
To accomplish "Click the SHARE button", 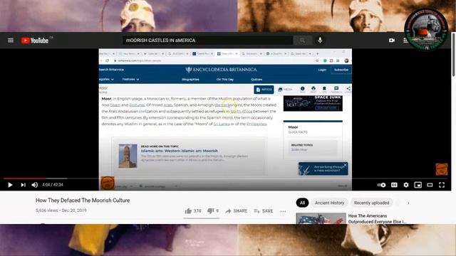I will coord(236,211).
